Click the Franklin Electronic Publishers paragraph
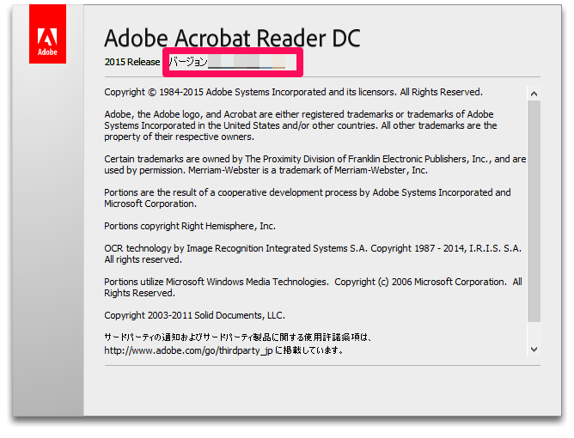Viewport: 574px width, 438px height. 314,164
